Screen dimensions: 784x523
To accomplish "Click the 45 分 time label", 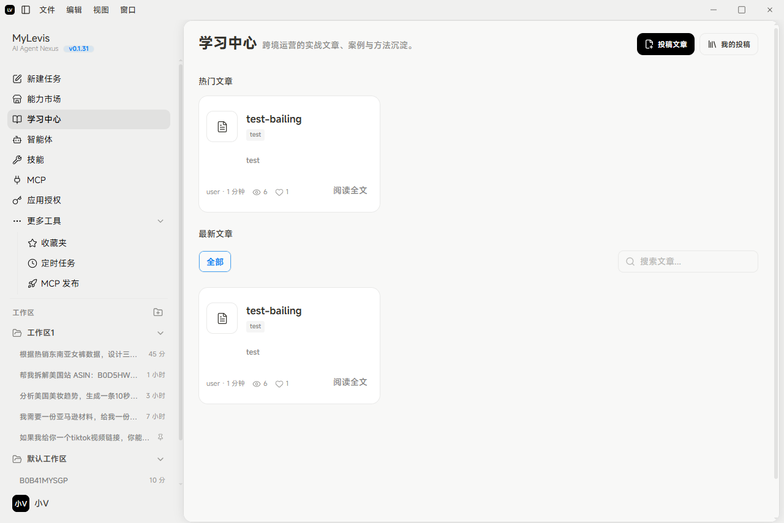I will [x=157, y=354].
